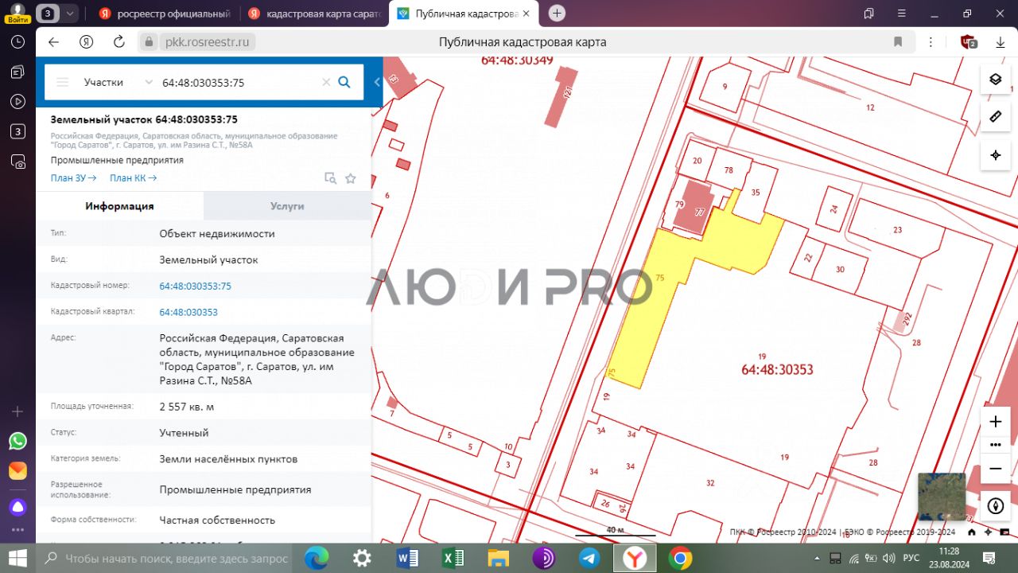The image size is (1018, 573).
Task: Open the tab group dropdown arrow
Action: (x=71, y=14)
